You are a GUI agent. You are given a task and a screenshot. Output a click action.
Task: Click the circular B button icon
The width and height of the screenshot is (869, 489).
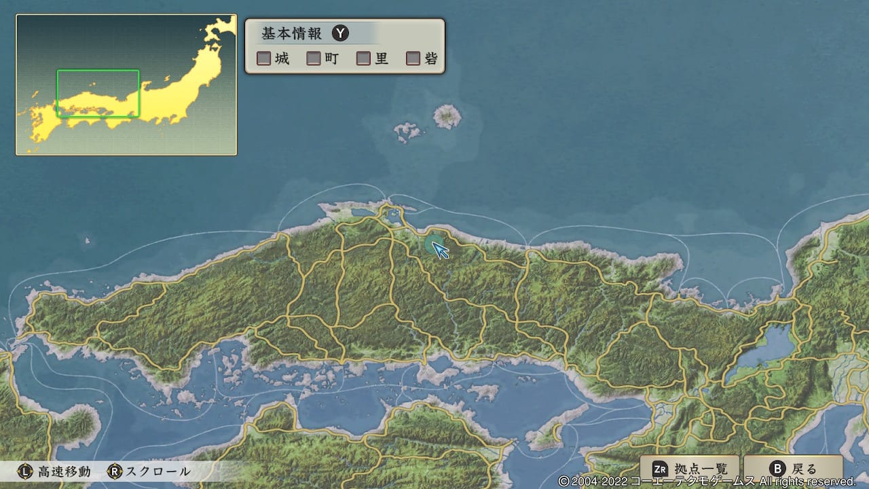[x=778, y=469]
